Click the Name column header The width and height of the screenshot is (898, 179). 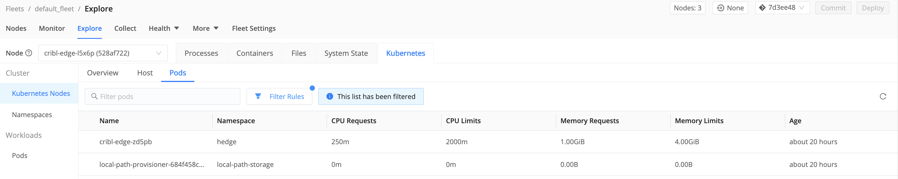(x=109, y=121)
